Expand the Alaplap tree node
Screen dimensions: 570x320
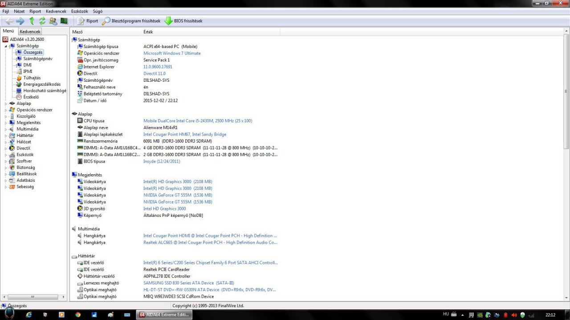click(x=6, y=104)
